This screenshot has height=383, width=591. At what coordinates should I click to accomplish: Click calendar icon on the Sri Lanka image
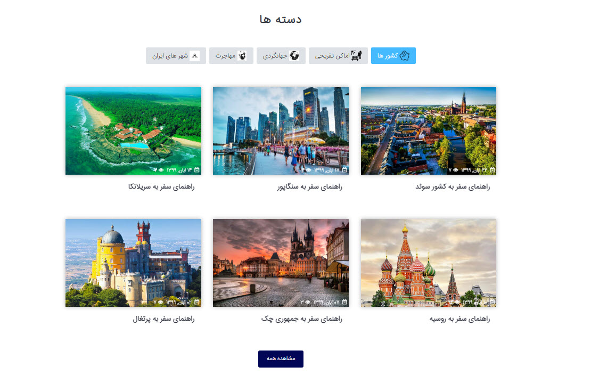[x=197, y=170]
